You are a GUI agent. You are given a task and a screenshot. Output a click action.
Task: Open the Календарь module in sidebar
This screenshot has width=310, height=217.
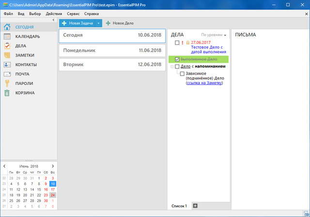pyautogui.click(x=27, y=37)
